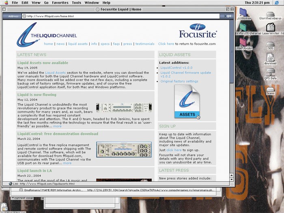284x213 pixels.
Task: Open the home navigation link
Action: 48,44
